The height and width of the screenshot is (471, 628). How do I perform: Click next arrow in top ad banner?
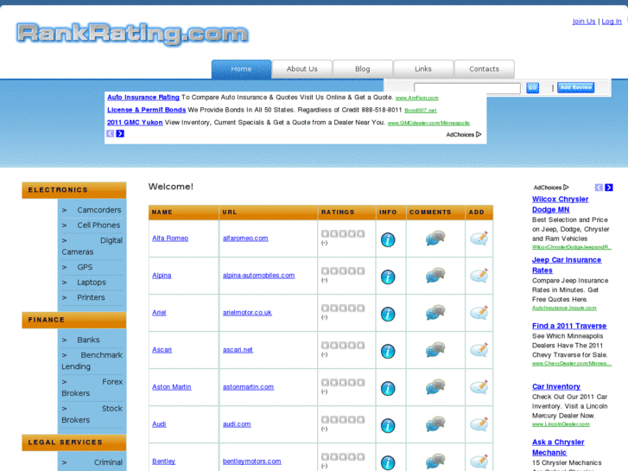pos(120,133)
